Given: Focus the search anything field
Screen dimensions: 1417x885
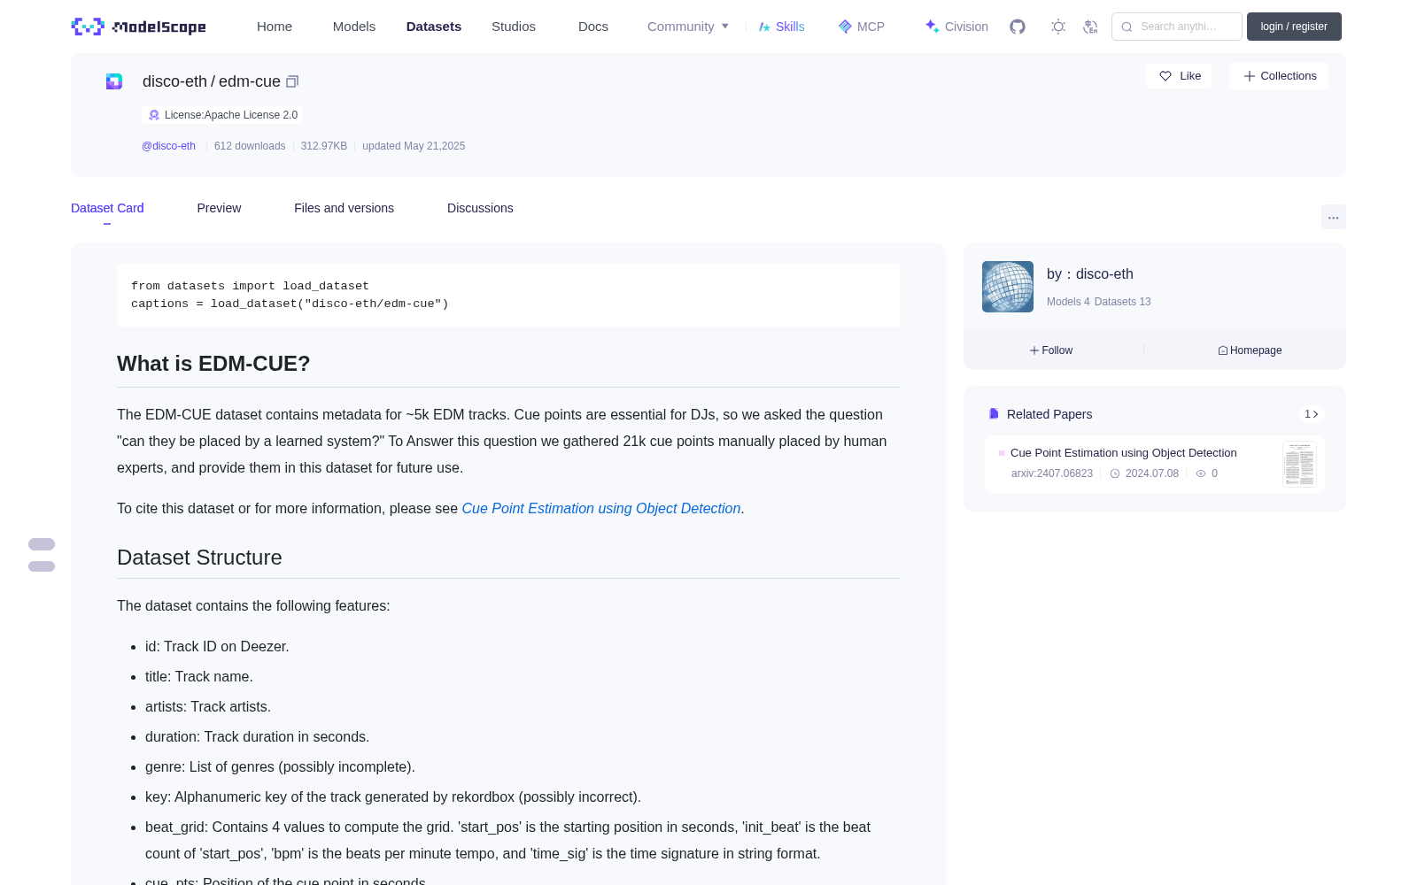Looking at the screenshot, I should click(x=1177, y=27).
